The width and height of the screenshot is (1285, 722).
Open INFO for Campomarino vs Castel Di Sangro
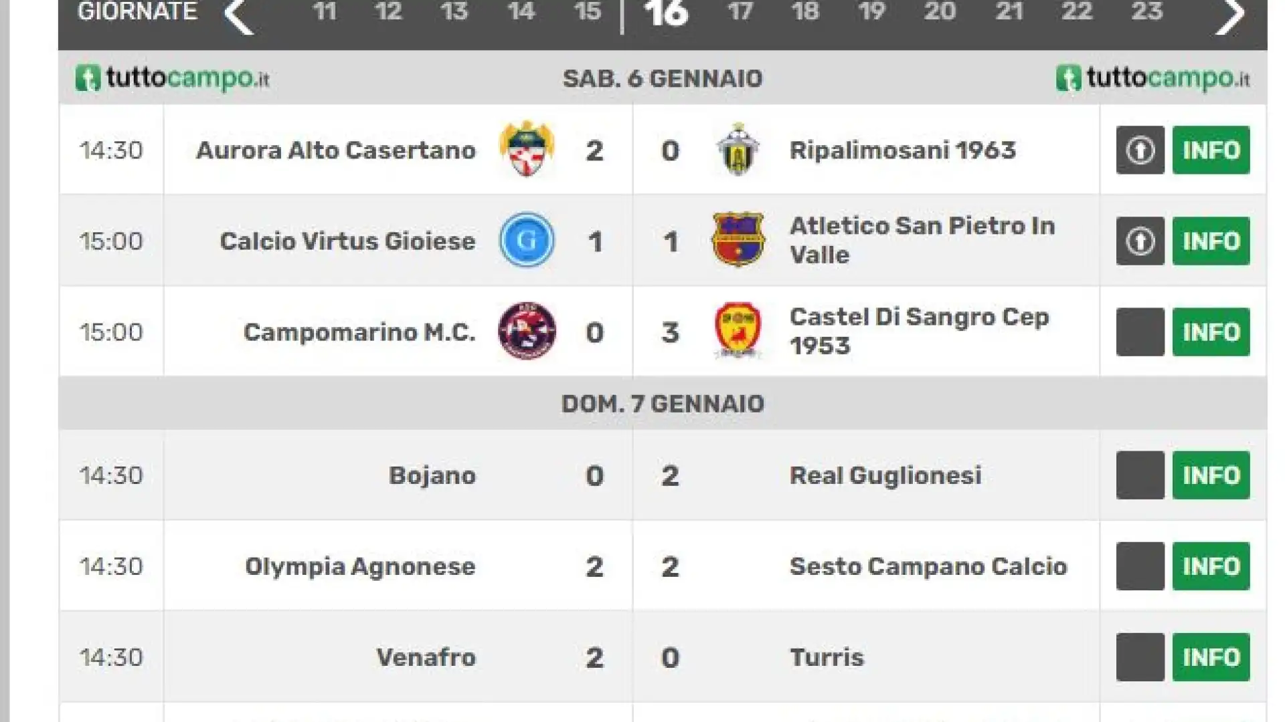pyautogui.click(x=1211, y=332)
